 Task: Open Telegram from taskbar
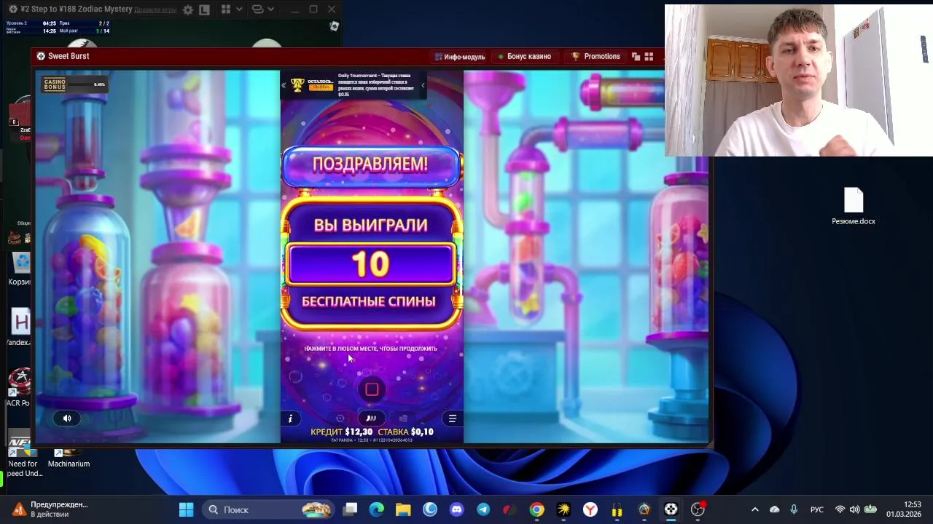[x=483, y=509]
